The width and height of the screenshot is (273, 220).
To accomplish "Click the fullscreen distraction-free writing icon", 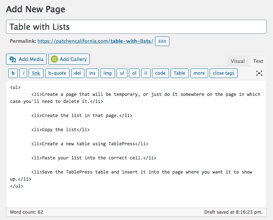I will click(x=259, y=73).
